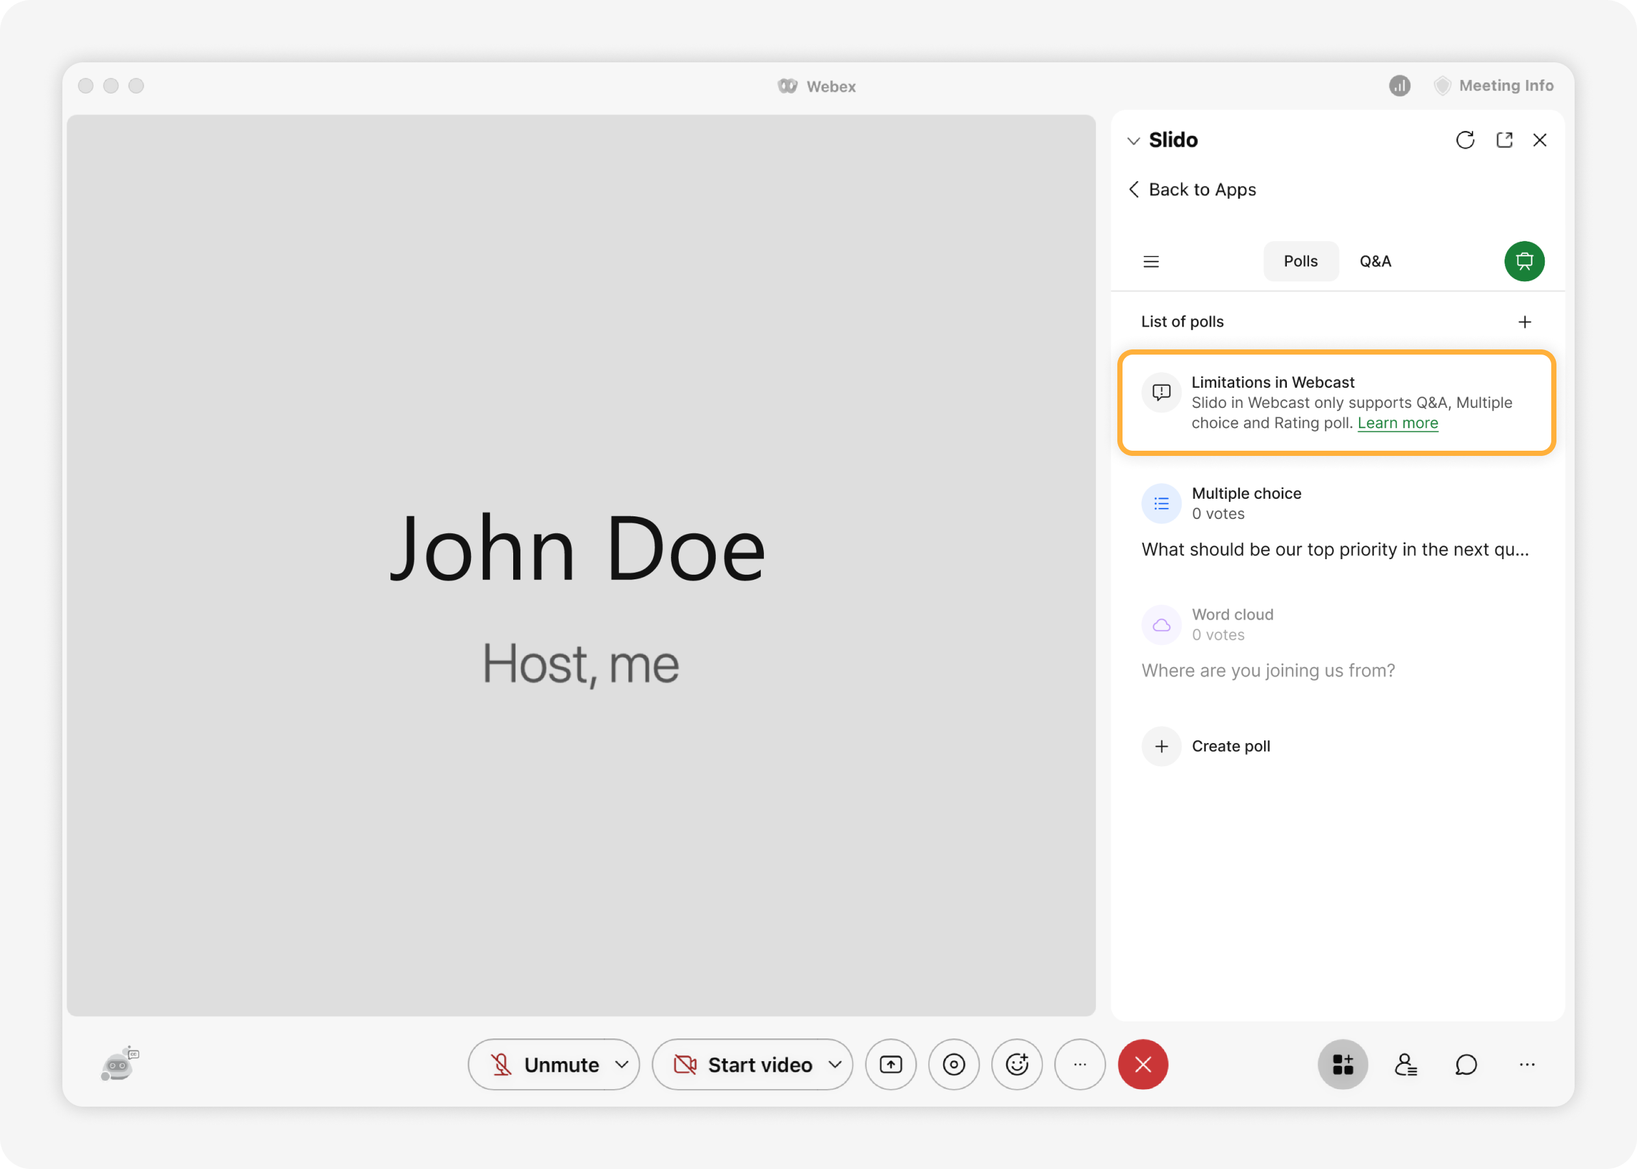Image resolution: width=1637 pixels, height=1169 pixels.
Task: Add a poll with plus next to List of polls
Action: pyautogui.click(x=1524, y=321)
